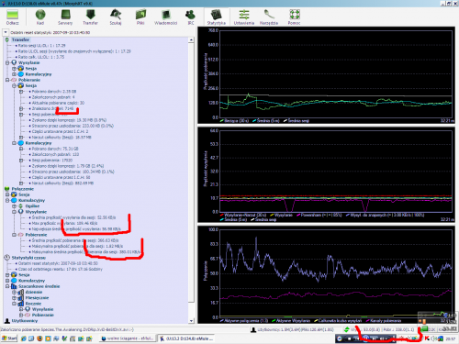Open the IRC chat icon
Viewport: 459px width, 344px height.
(x=191, y=17)
